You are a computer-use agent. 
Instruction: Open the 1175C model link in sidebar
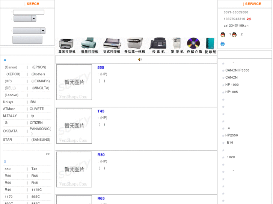(36, 190)
